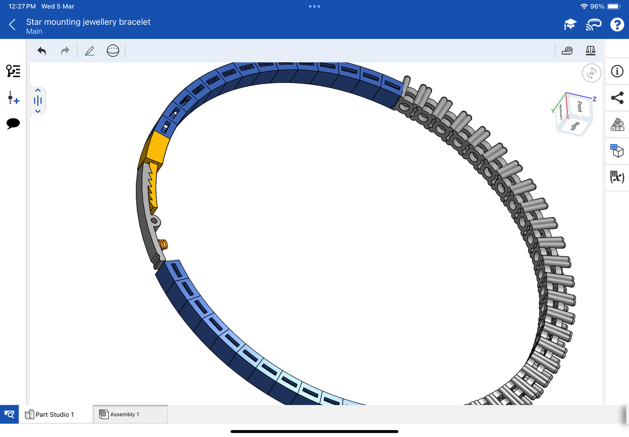The height and width of the screenshot is (437, 629).
Task: Click the Front face of view cube
Action: click(579, 106)
